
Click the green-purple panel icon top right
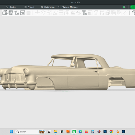pyautogui.click(x=124, y=7)
